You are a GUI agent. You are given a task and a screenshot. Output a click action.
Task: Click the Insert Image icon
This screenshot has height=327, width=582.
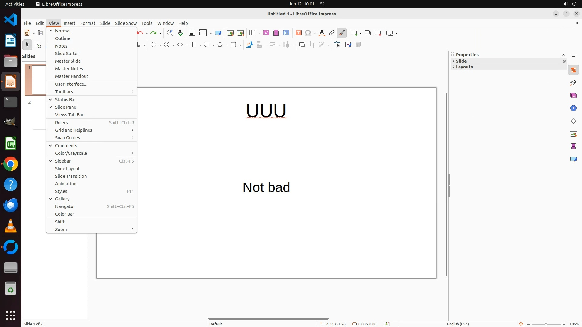[x=266, y=33]
